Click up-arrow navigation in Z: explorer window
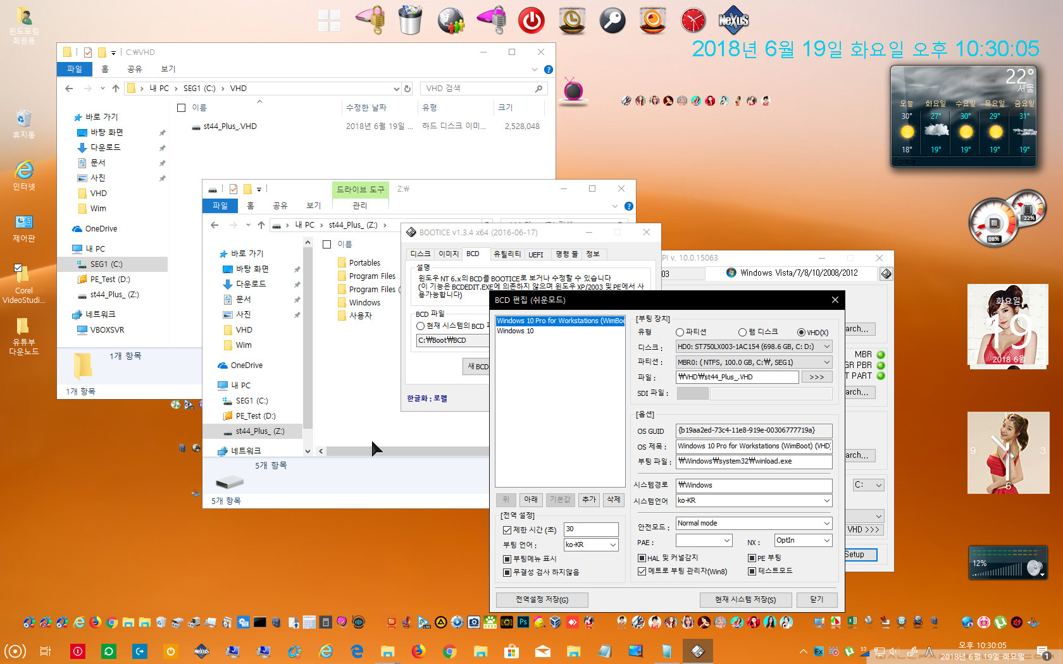 [x=261, y=225]
